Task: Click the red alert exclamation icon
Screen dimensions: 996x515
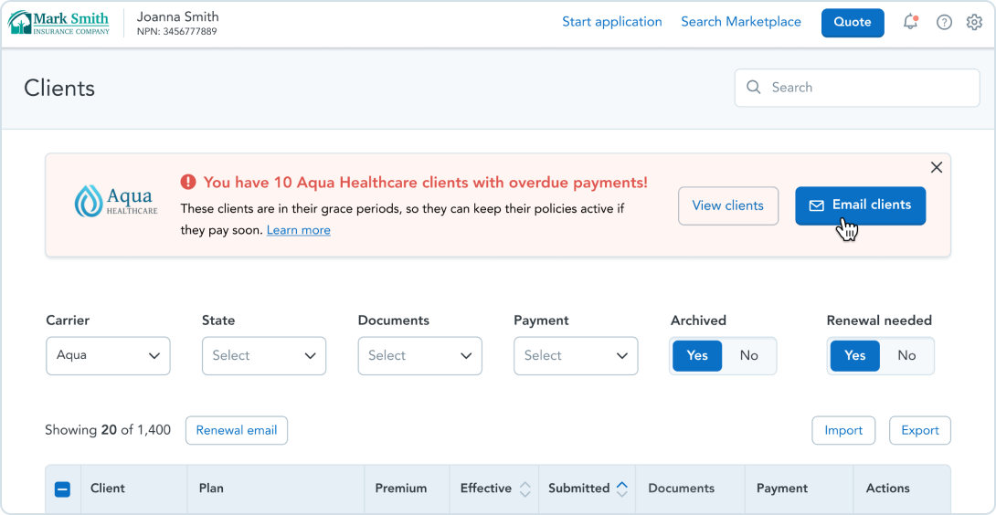Action: pyautogui.click(x=188, y=183)
